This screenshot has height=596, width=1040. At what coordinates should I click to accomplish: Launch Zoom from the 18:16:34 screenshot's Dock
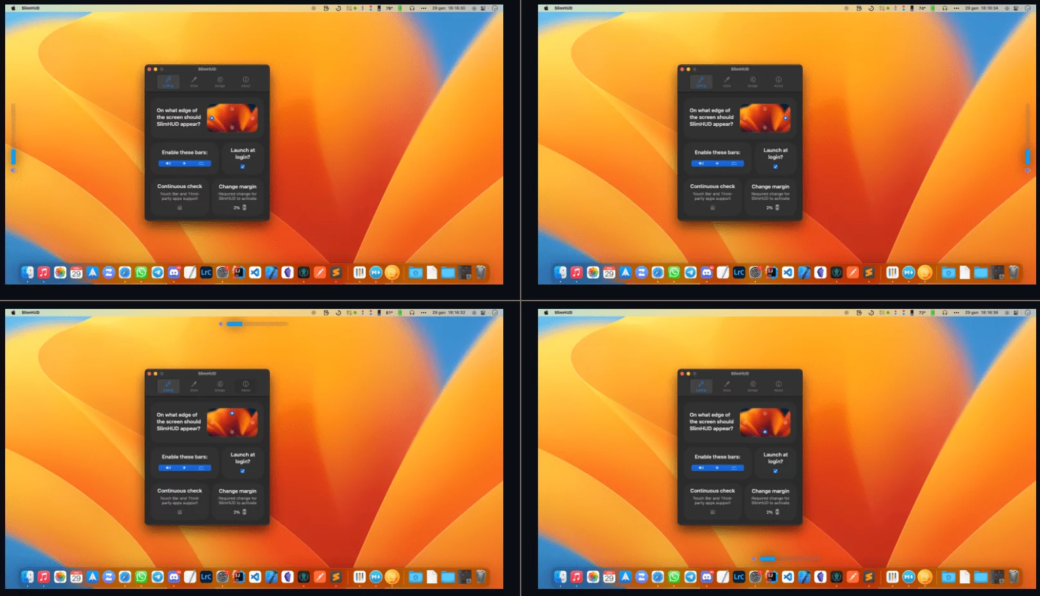(641, 272)
